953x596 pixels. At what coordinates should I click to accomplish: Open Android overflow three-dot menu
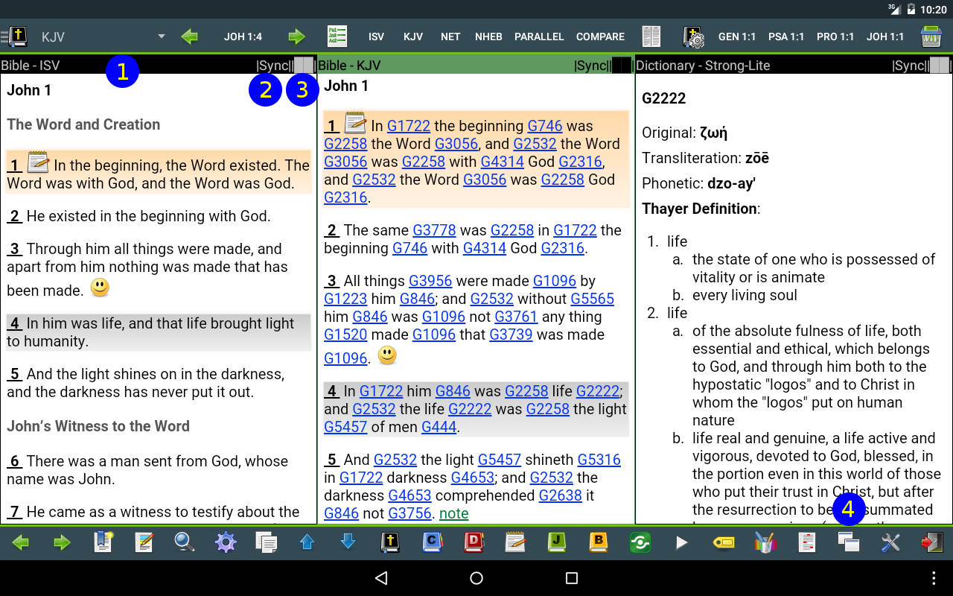(934, 578)
